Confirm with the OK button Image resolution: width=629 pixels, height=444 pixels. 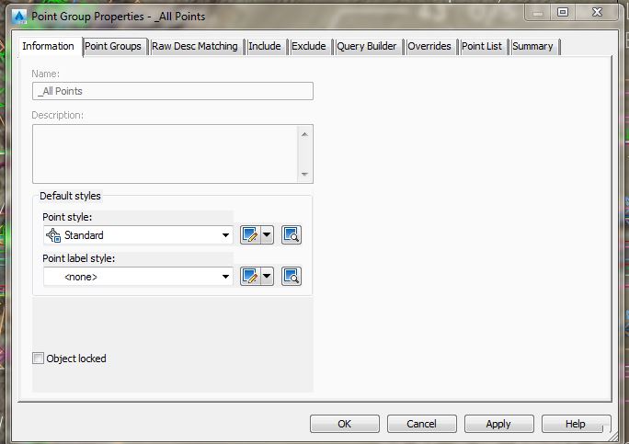(345, 424)
